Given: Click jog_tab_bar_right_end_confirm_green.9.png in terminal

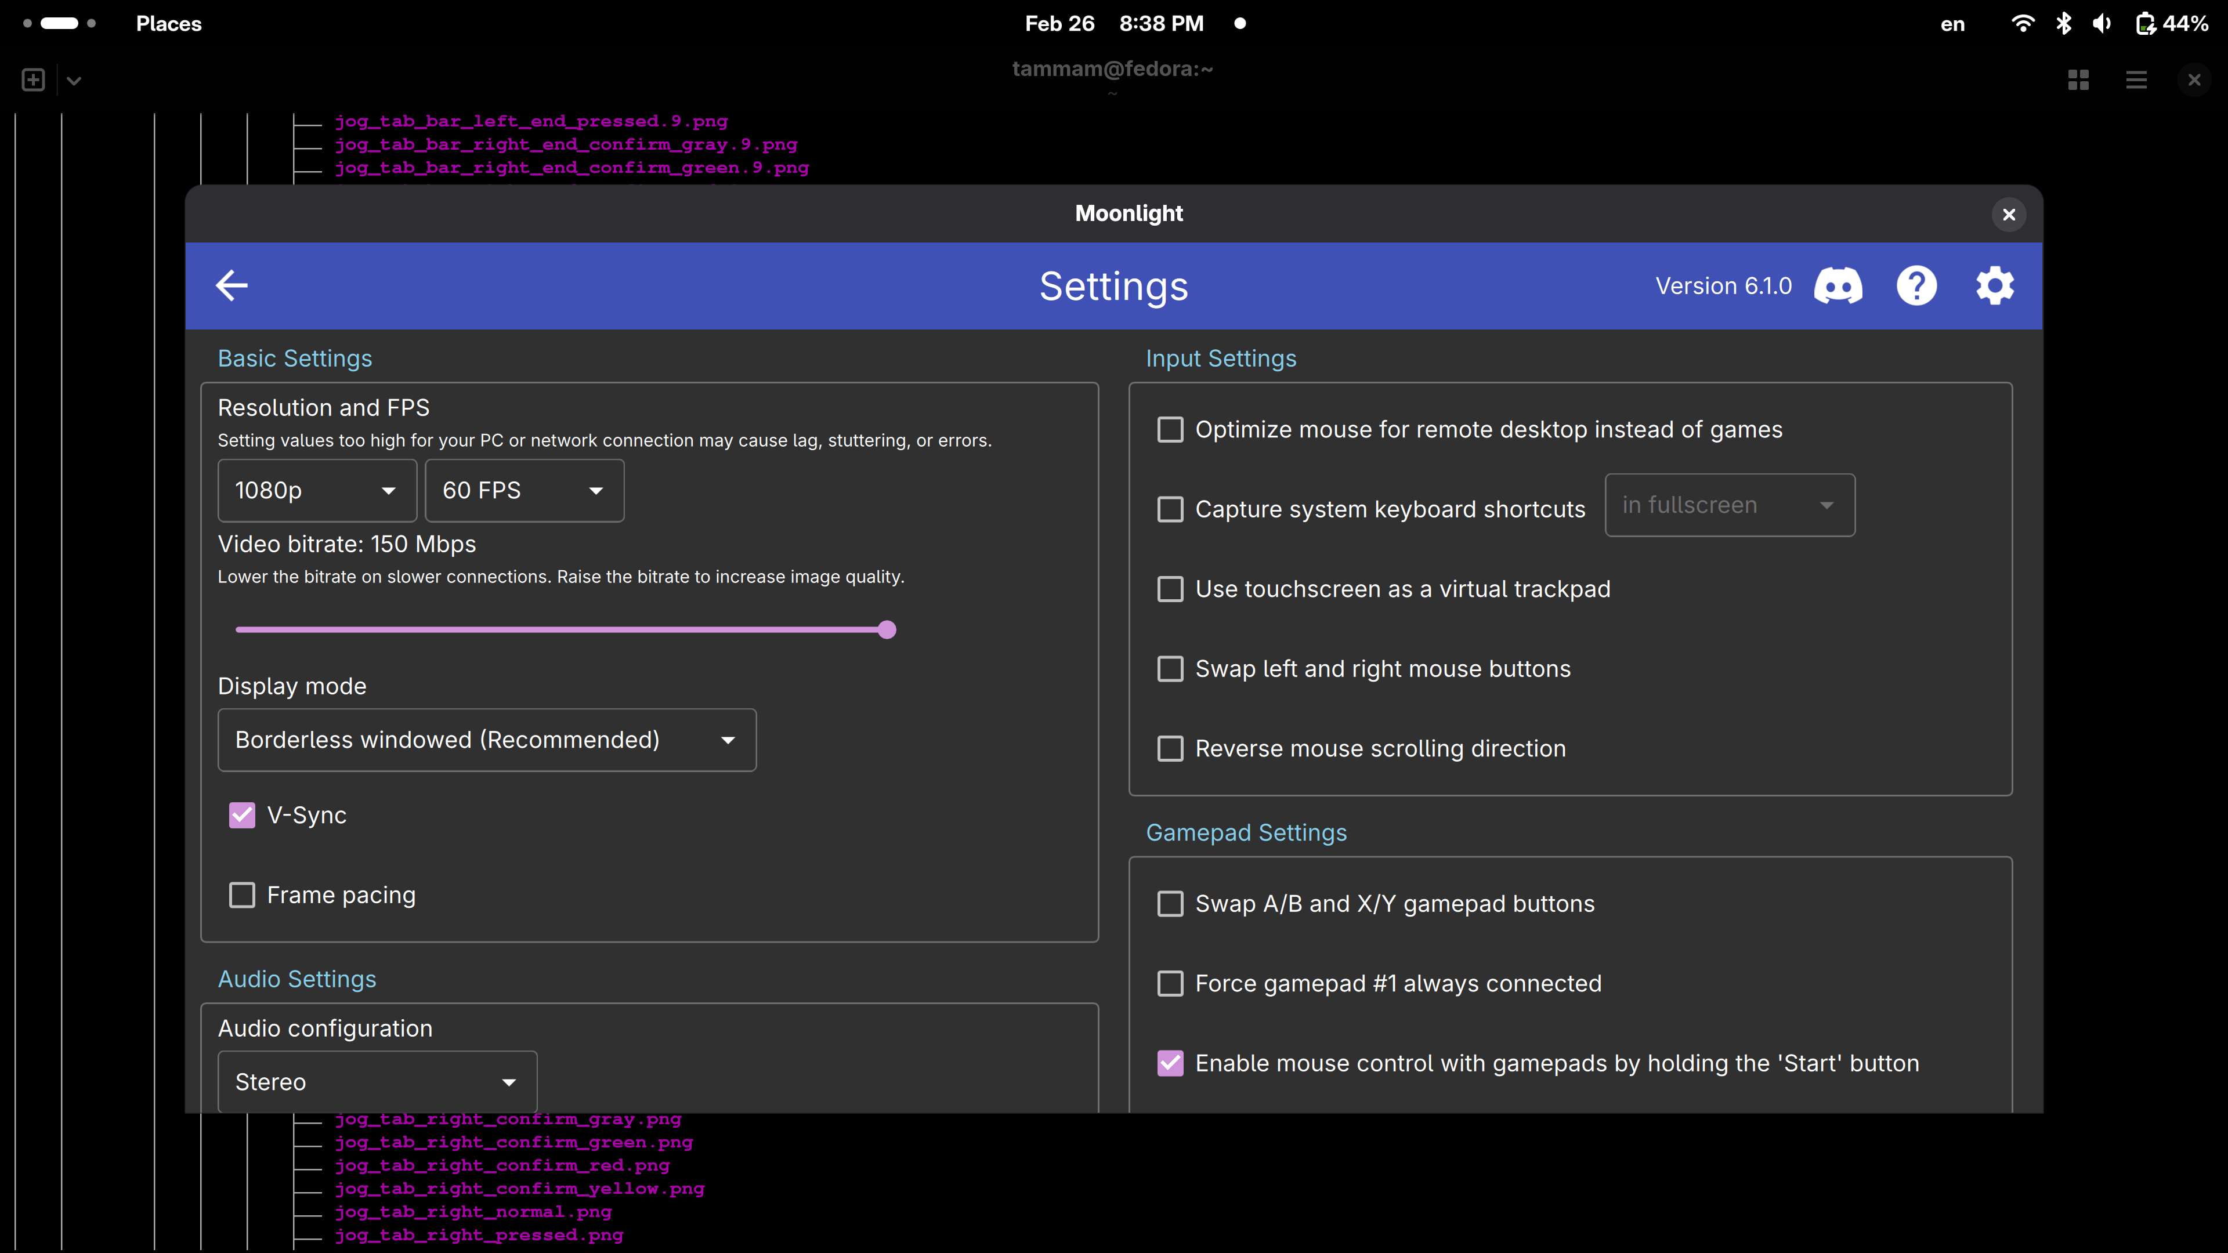Looking at the screenshot, I should tap(572, 168).
